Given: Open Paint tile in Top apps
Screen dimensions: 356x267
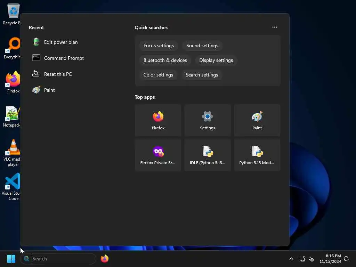Looking at the screenshot, I should [x=257, y=120].
